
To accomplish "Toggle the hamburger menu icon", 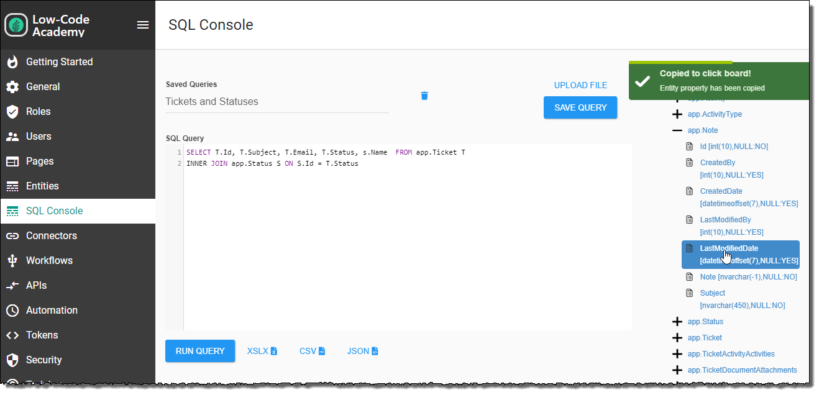I will tap(143, 25).
